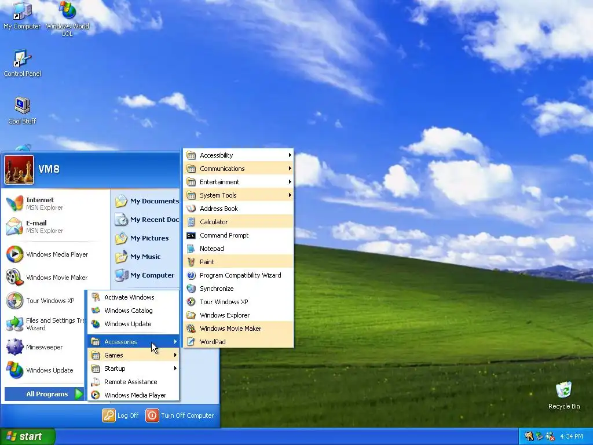
Task: Open My Computer from Start menu
Action: point(147,275)
